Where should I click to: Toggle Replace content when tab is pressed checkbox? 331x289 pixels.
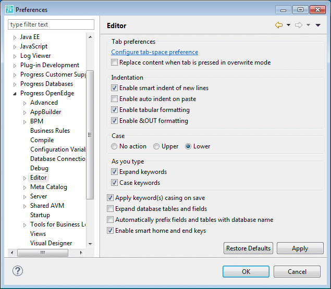[x=114, y=62]
